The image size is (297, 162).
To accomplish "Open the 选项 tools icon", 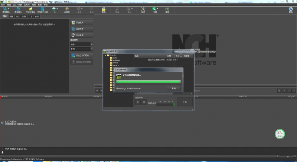I will [143, 10].
